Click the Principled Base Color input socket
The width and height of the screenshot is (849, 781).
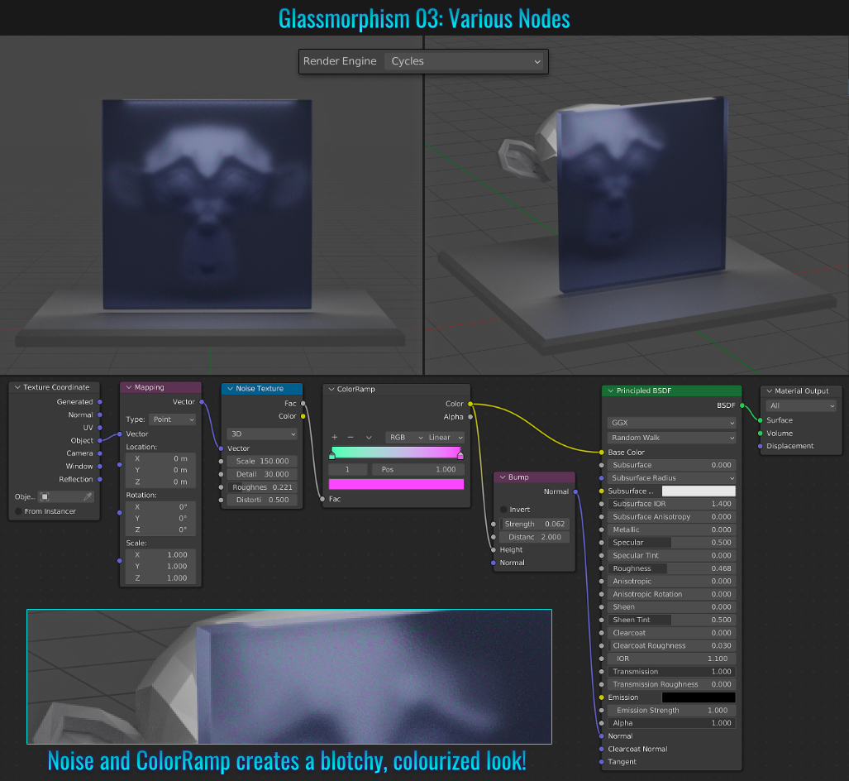(x=602, y=453)
